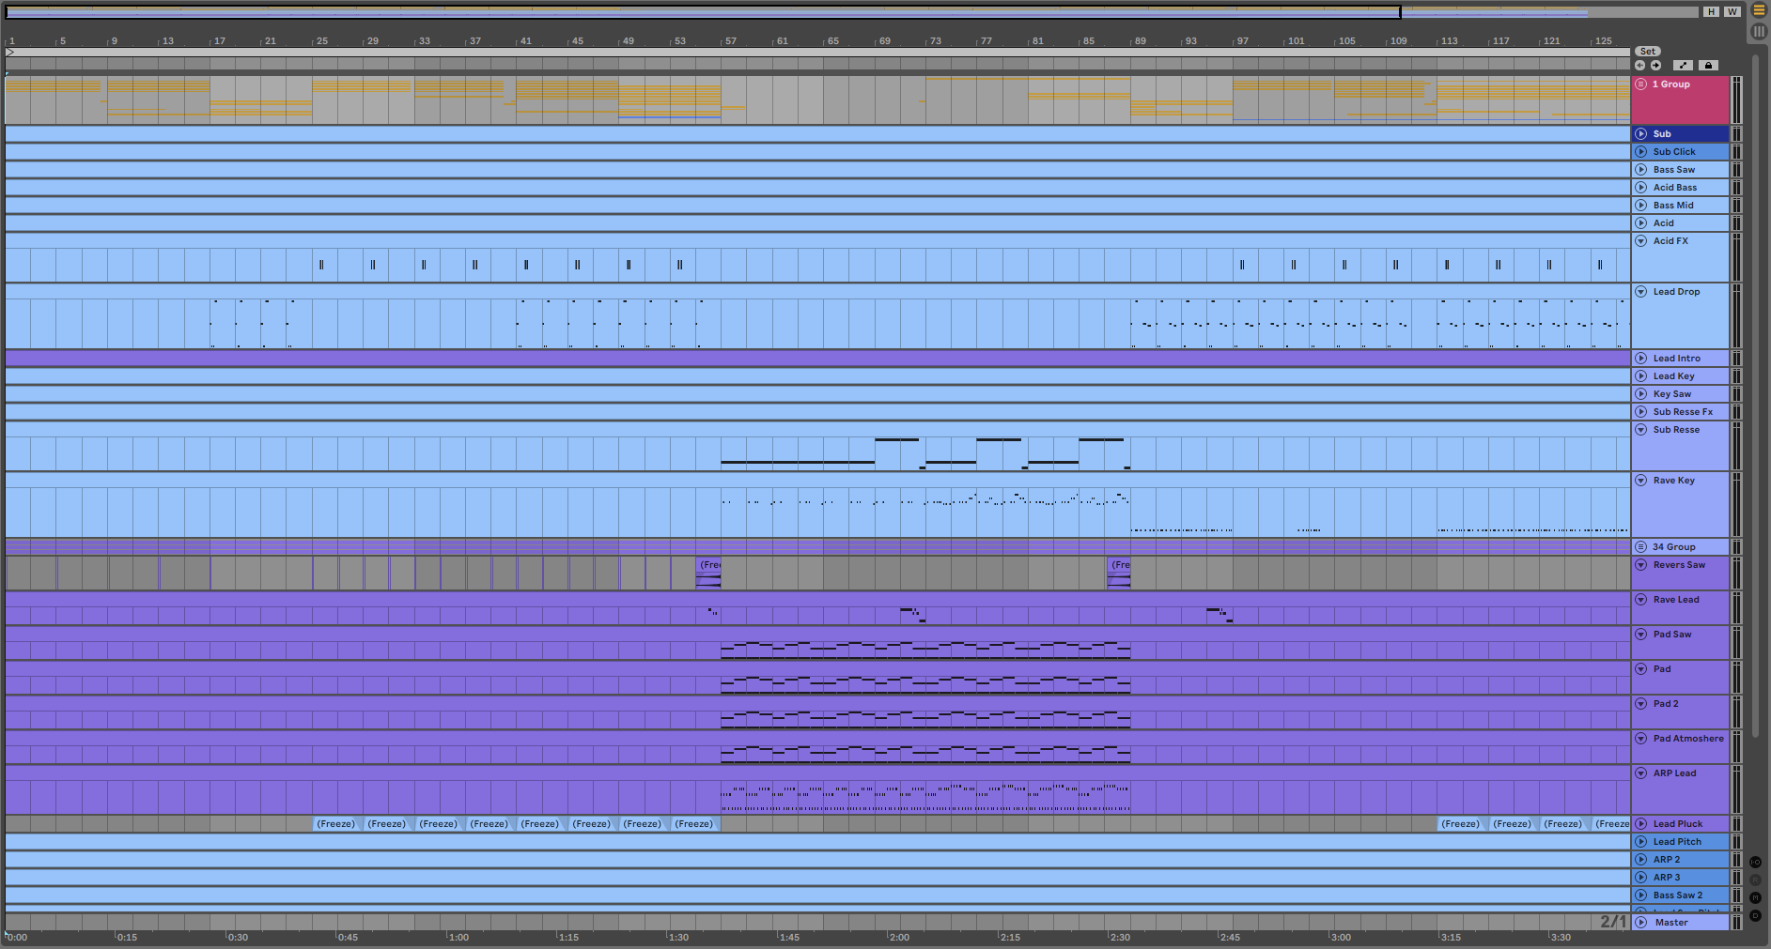This screenshot has width=1771, height=949.
Task: Click the 2:30 mark in time ruler
Action: pyautogui.click(x=1120, y=937)
